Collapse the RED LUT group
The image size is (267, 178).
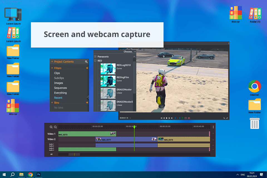click(x=95, y=61)
